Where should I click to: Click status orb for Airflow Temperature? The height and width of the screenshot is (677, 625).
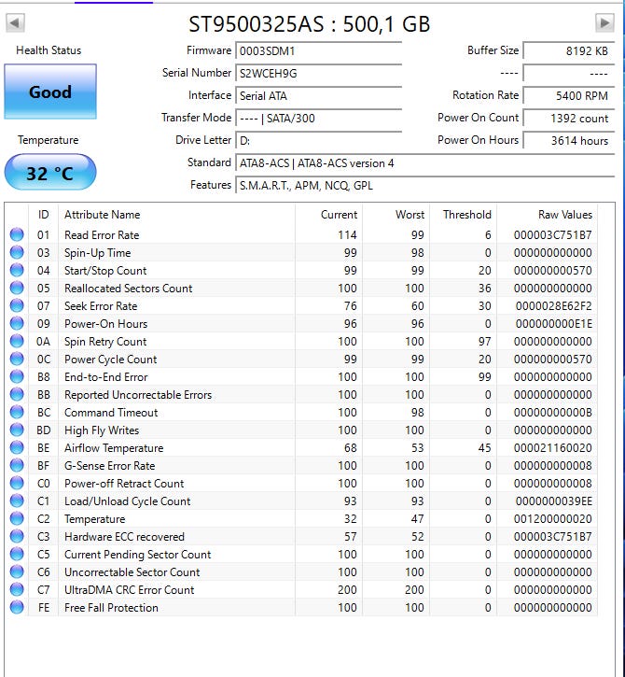pos(17,447)
